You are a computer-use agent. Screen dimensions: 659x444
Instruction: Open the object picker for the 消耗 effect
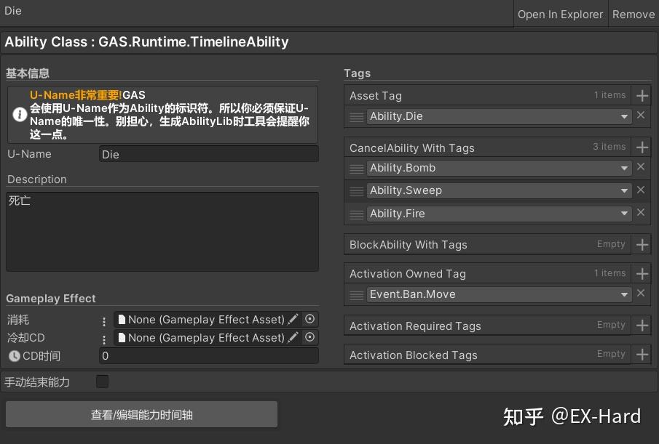(x=309, y=320)
